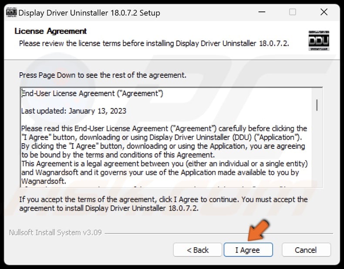Screen dimensions: 344x269
Task: Click the license text scrollbar thumb
Action: point(317,105)
